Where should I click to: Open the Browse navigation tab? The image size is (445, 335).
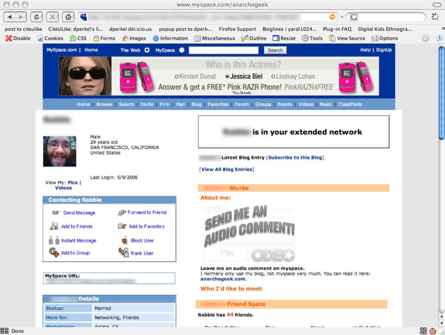104,105
